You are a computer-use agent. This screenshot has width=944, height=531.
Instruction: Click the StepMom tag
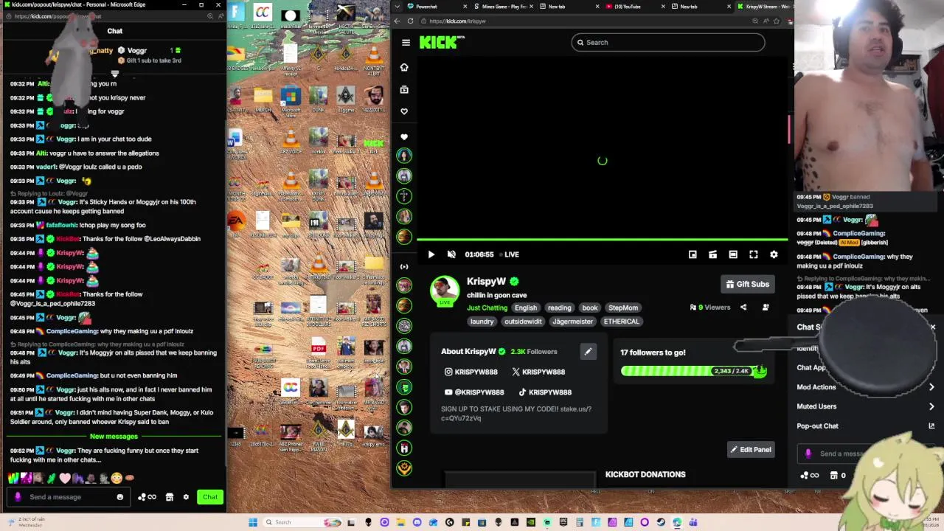tap(623, 308)
